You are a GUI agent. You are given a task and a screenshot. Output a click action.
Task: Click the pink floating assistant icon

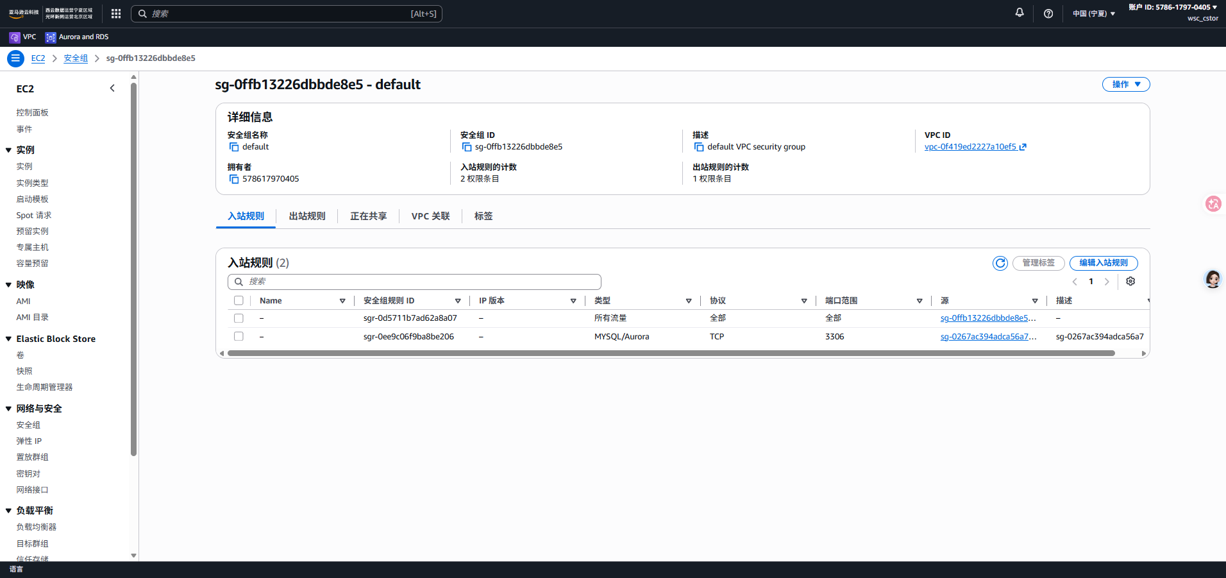[1213, 204]
